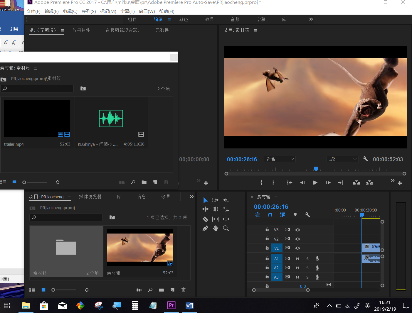Open the 效果控件 tab

pos(81,31)
